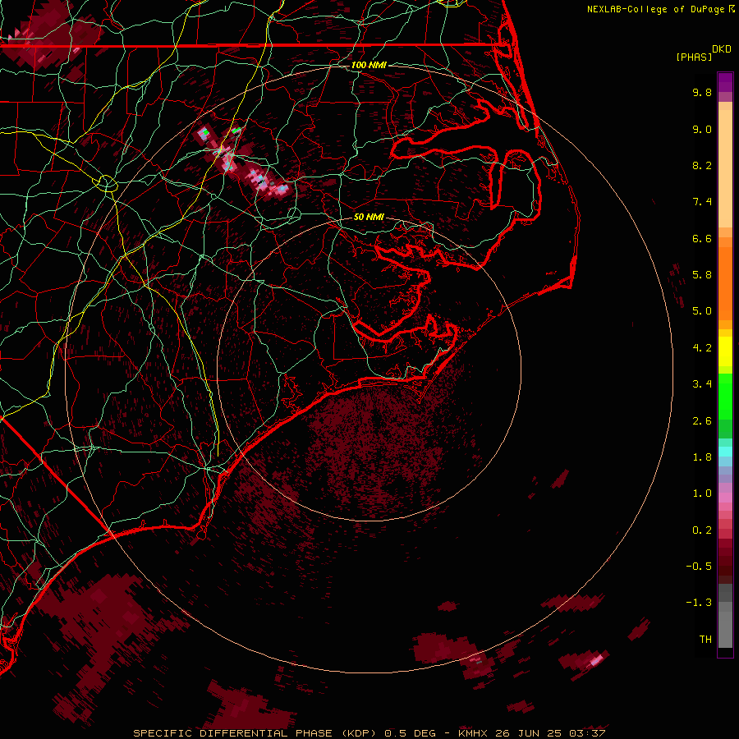
Task: Click the 9.8 scale value
Action: [x=702, y=92]
